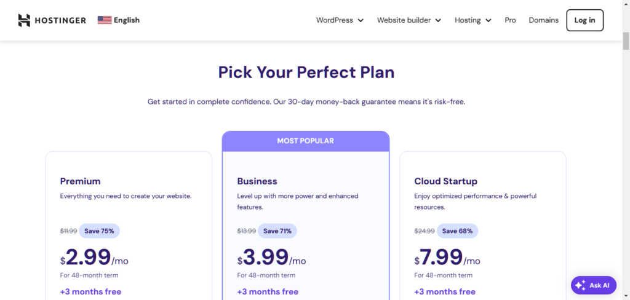Click the Hostinger brand name text
Image resolution: width=630 pixels, height=300 pixels.
[60, 20]
